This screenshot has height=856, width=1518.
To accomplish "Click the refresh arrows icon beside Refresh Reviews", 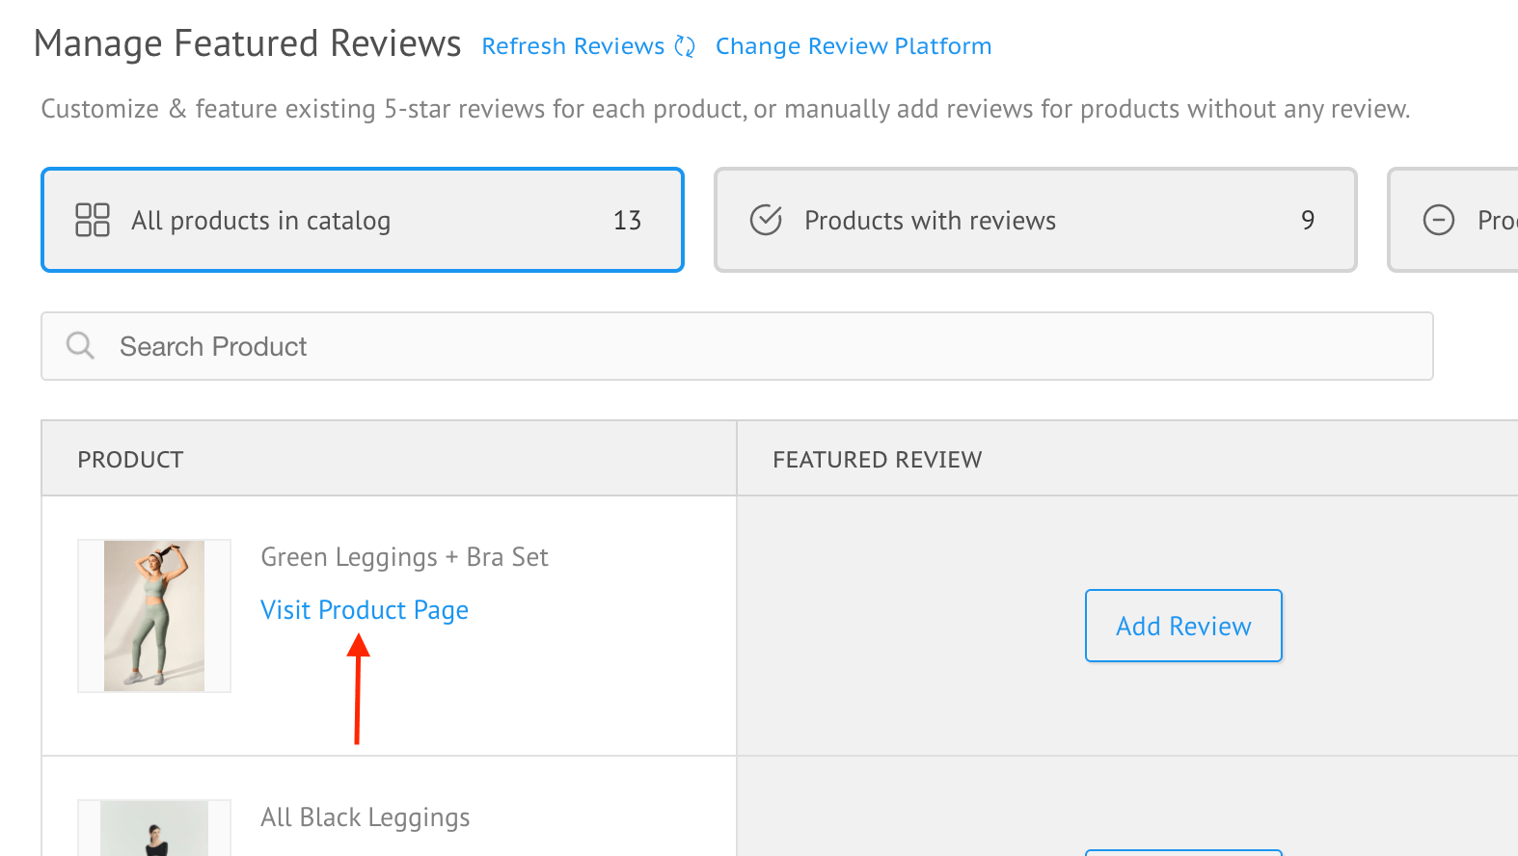I will (685, 46).
